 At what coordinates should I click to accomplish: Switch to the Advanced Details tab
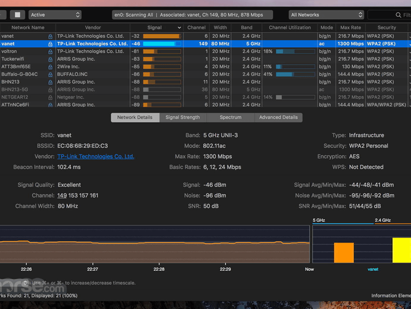coord(278,118)
